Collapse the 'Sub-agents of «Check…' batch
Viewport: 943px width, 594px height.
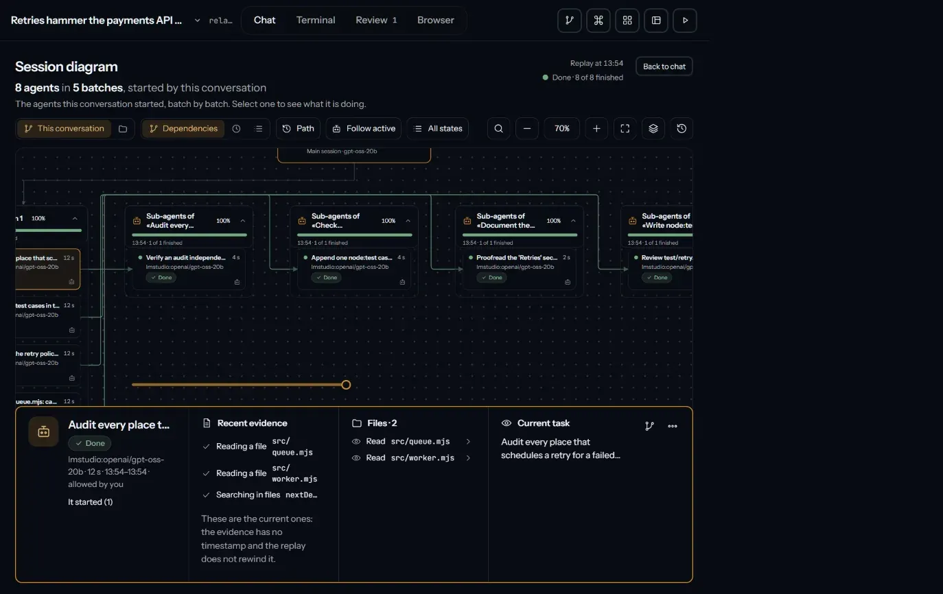tap(408, 221)
